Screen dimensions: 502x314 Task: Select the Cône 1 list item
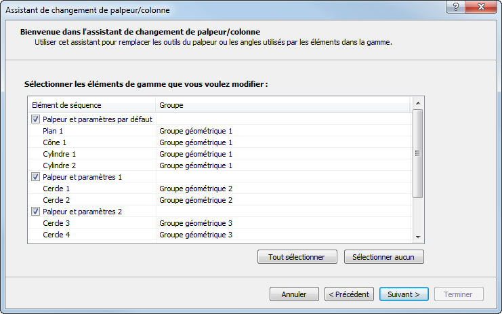(x=54, y=142)
